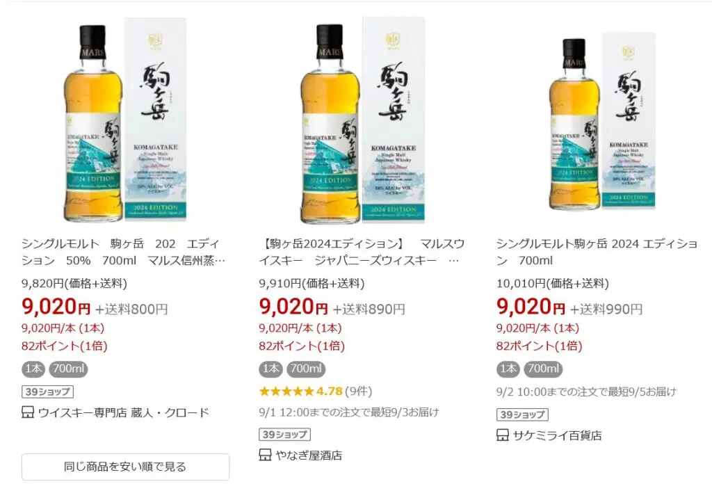Open title link シングルモルト駒ヶ岳 2024 エディション 700ml
This screenshot has width=712, height=493.
[597, 252]
